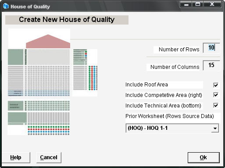The width and height of the screenshot is (225, 168).
Task: Maximize the House of Quality window
Action: (198, 4)
